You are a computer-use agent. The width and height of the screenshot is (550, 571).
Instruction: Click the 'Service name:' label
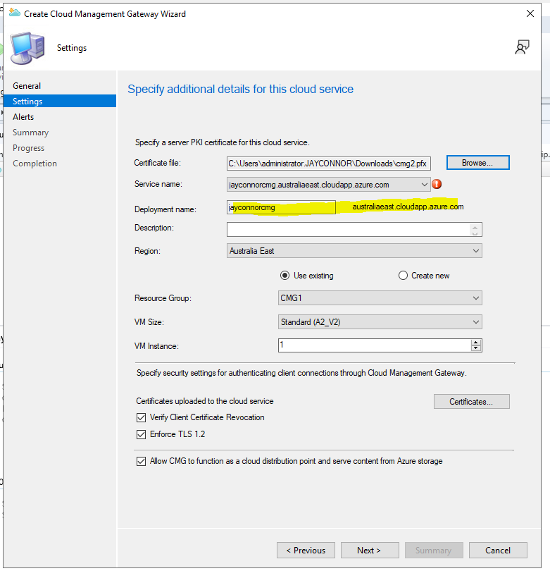click(158, 184)
